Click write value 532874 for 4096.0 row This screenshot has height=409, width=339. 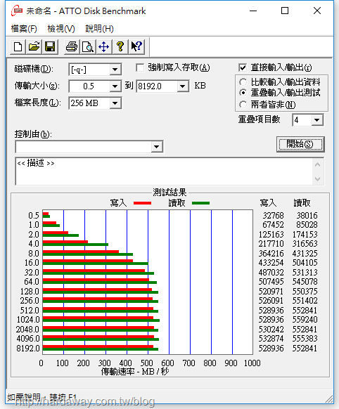tap(271, 339)
